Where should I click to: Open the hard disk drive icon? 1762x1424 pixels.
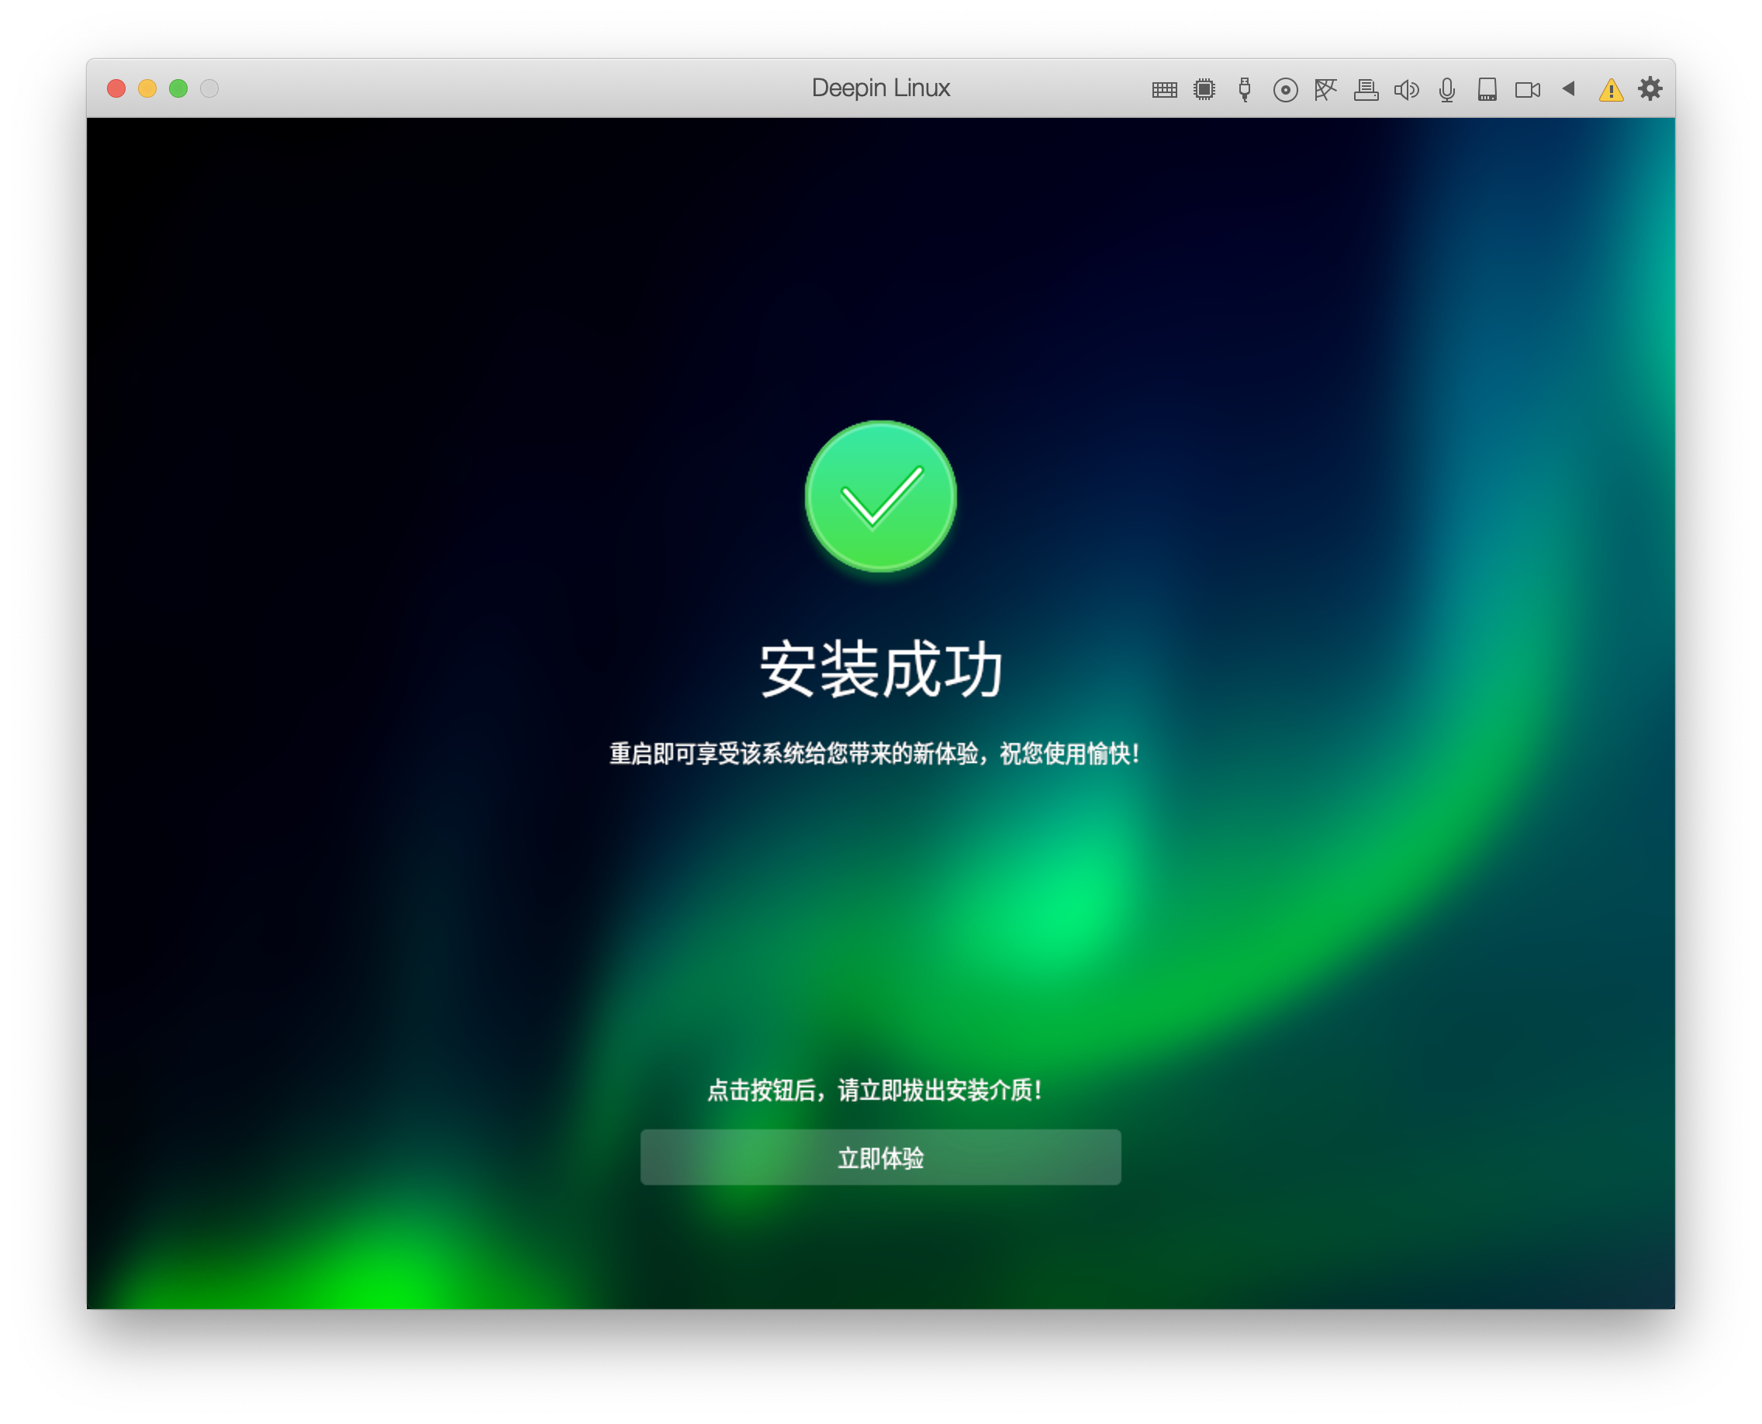click(1487, 89)
